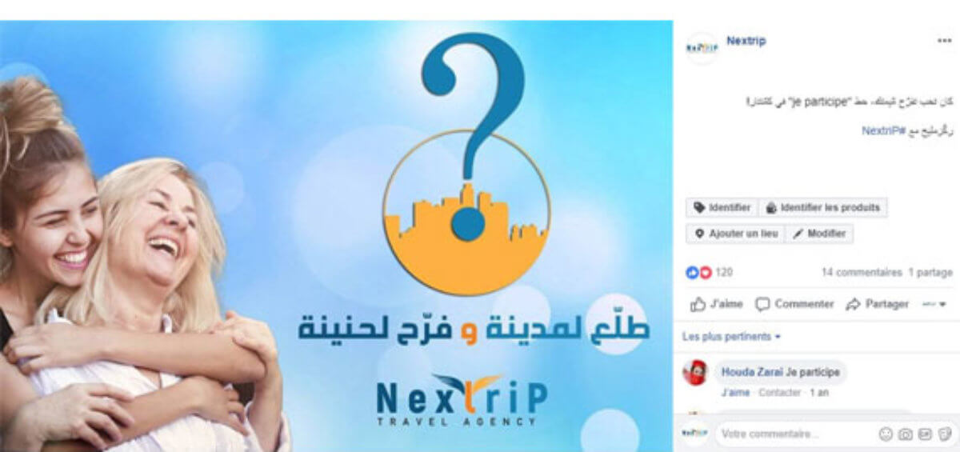Image resolution: width=960 pixels, height=452 pixels.
Task: Share the post with Partager
Action: [x=877, y=304]
